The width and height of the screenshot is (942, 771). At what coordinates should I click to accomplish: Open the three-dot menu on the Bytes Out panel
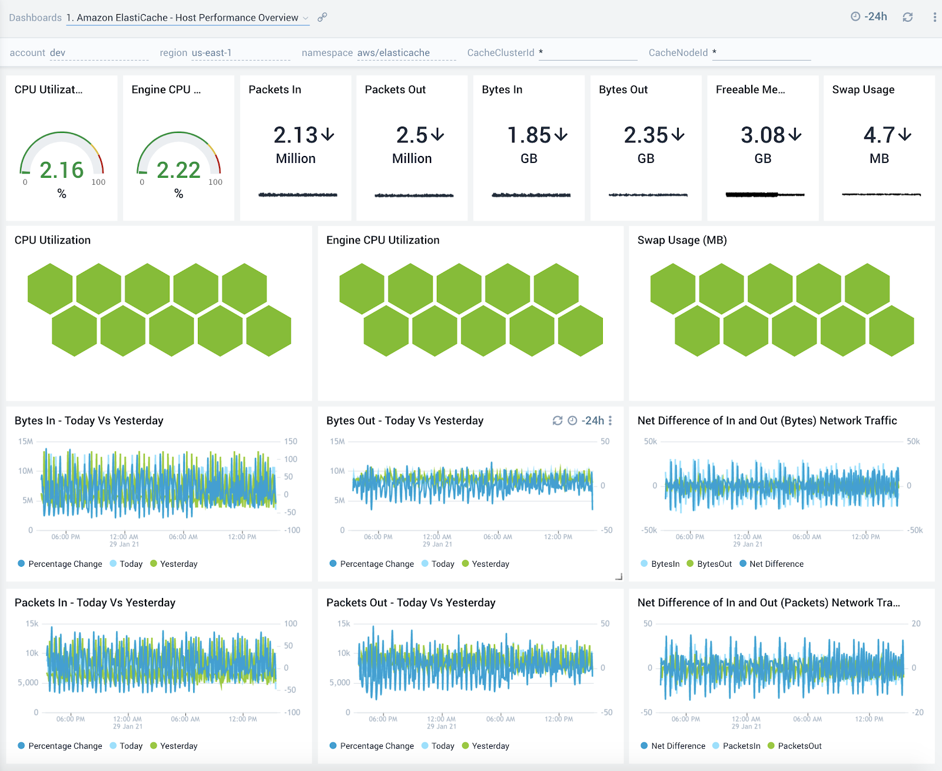pyautogui.click(x=611, y=421)
